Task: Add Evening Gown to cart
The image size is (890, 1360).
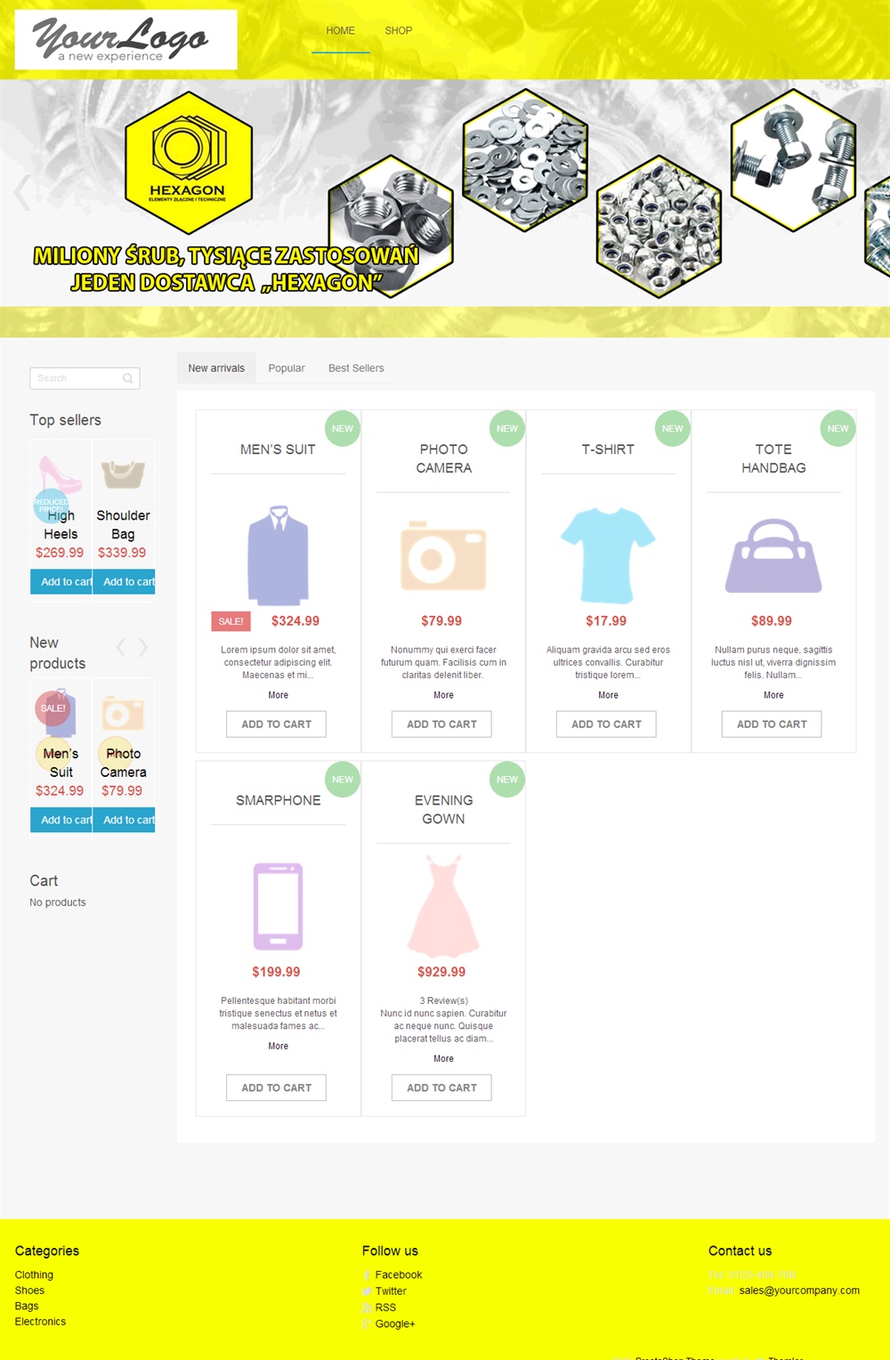Action: 442,1088
